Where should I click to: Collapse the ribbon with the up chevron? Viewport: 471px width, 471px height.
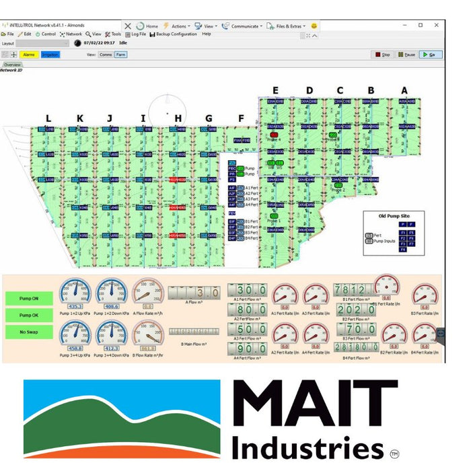coord(314,36)
